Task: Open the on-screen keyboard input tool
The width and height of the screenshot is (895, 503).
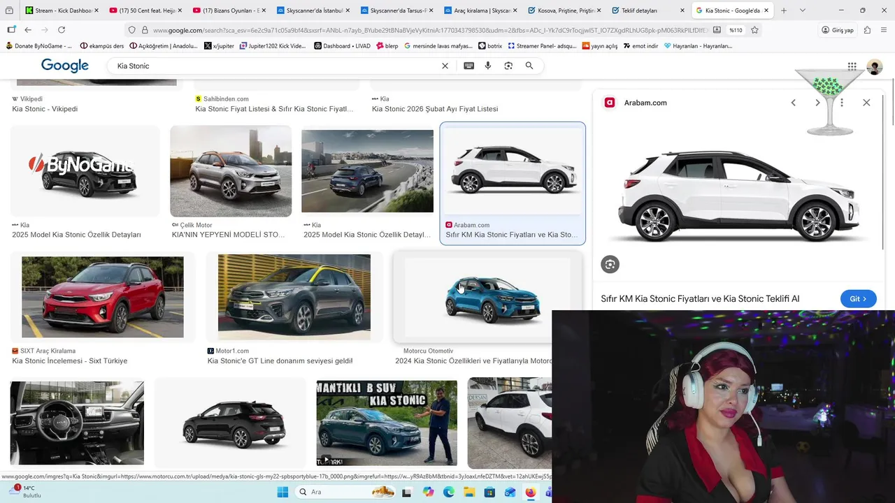Action: point(468,66)
